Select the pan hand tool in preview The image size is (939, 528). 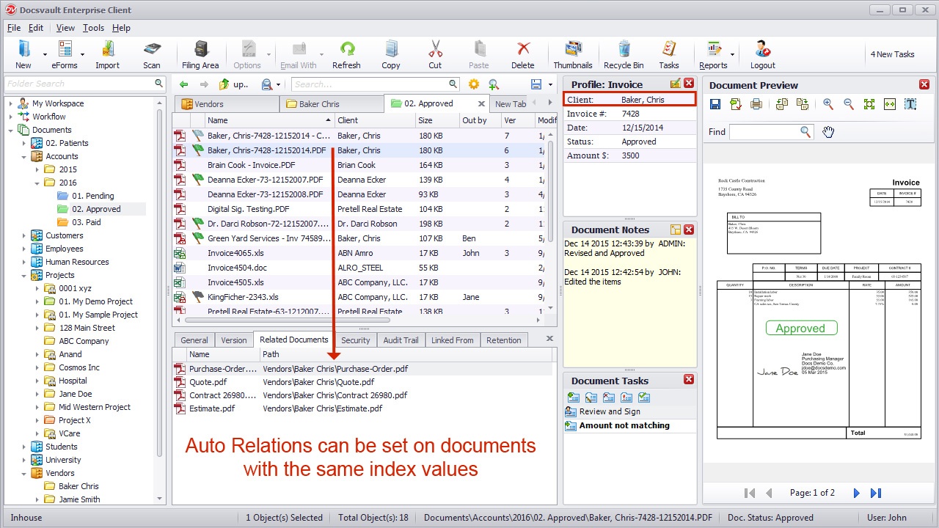point(828,131)
